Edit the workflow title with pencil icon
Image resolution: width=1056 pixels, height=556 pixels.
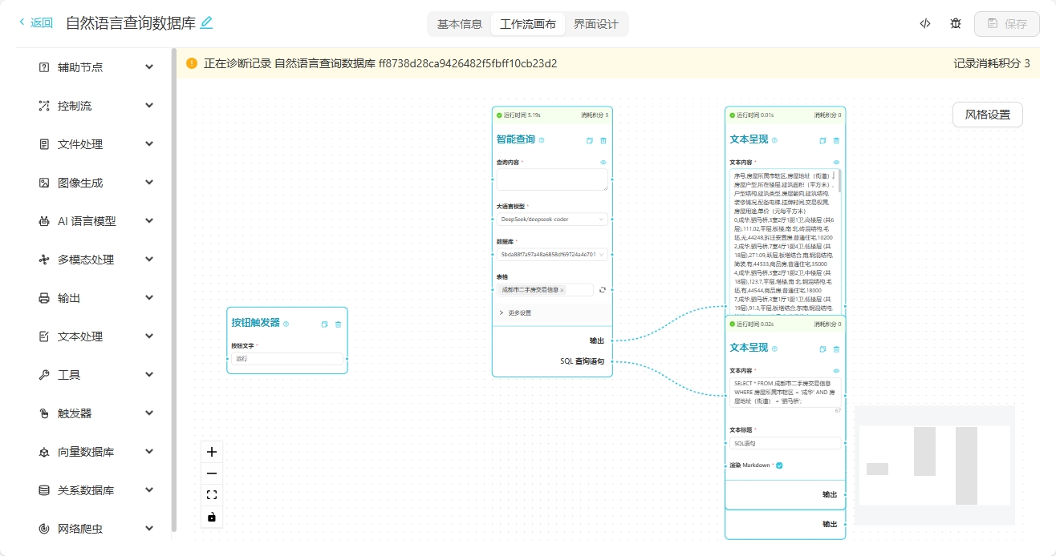(x=206, y=23)
